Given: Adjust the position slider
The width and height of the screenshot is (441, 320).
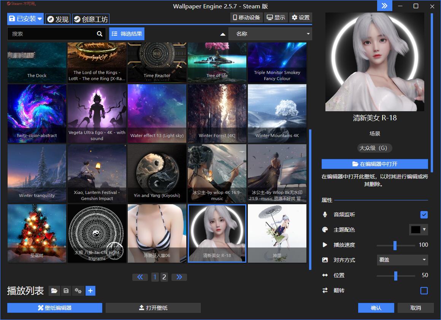Looking at the screenshot, I should (396, 276).
